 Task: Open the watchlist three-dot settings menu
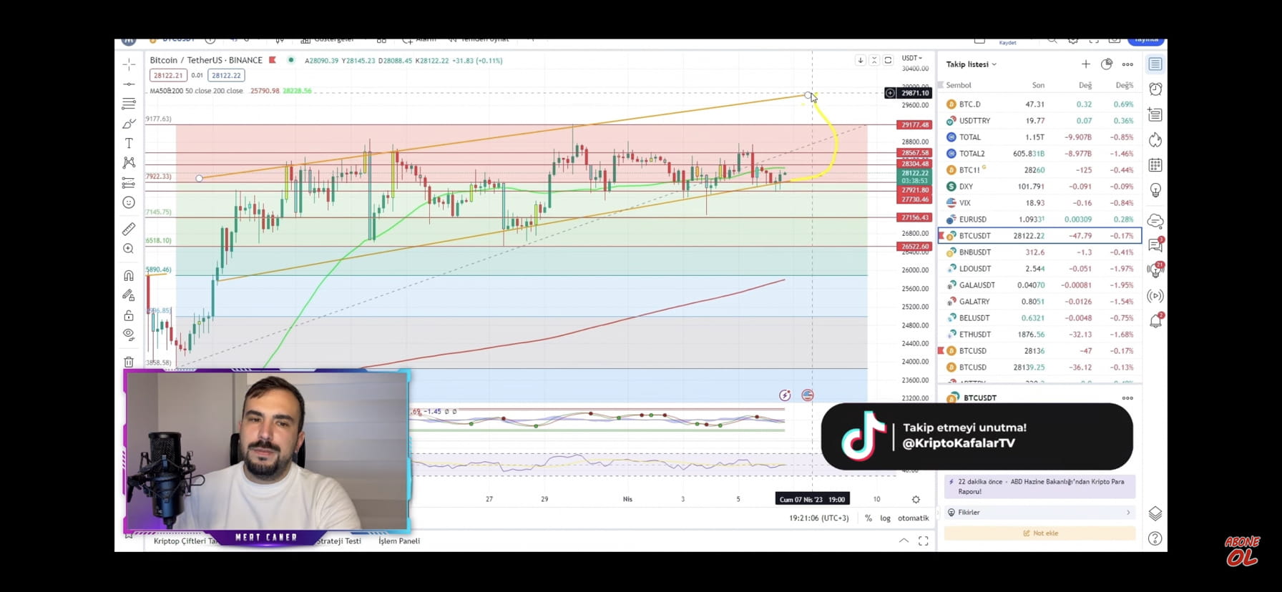pyautogui.click(x=1127, y=64)
